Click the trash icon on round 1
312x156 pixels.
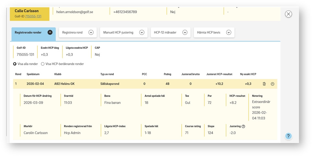pyautogui.click(x=264, y=84)
